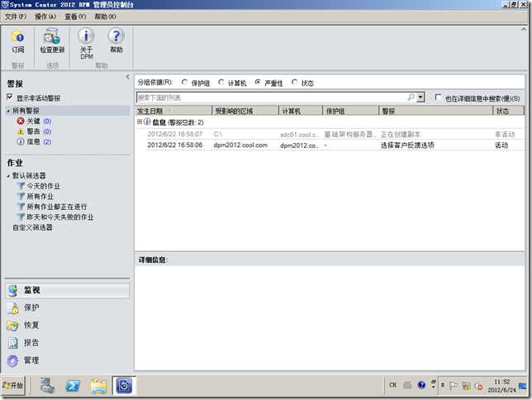
Task: Click the CH language indicator
Action: (x=393, y=385)
